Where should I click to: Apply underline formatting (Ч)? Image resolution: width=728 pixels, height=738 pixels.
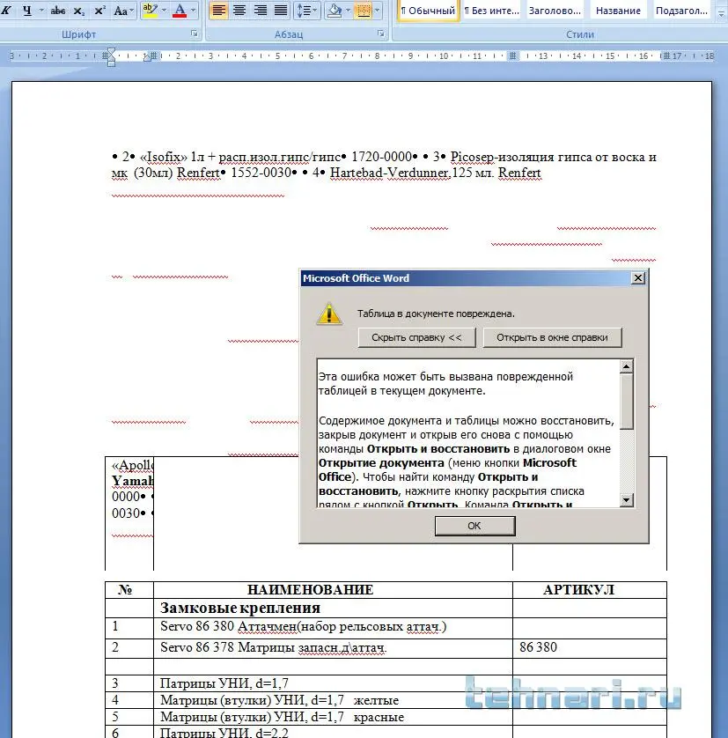tap(27, 10)
